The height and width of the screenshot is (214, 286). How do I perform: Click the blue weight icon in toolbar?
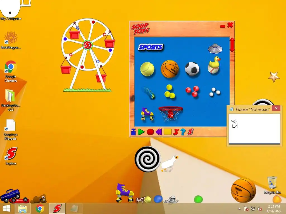134,132
